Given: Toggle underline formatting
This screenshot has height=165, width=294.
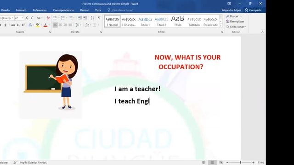Looking at the screenshot, I should [x=6, y=25].
